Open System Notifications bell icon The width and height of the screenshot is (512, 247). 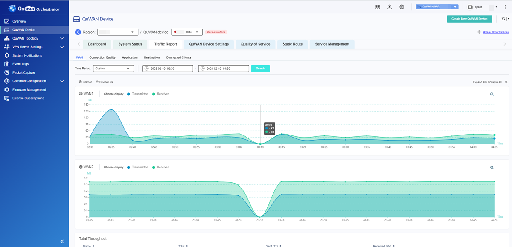pos(6,55)
